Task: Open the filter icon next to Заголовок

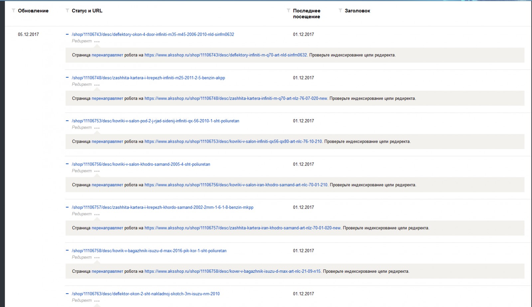Action: pos(340,11)
